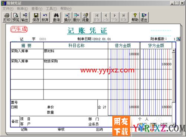Save voucher with 保存 icon
This screenshot has width=186, height=137.
pos(36,17)
